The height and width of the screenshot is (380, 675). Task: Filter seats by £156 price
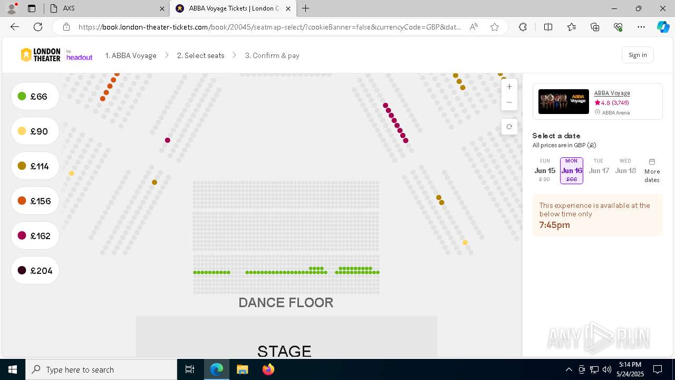[35, 201]
